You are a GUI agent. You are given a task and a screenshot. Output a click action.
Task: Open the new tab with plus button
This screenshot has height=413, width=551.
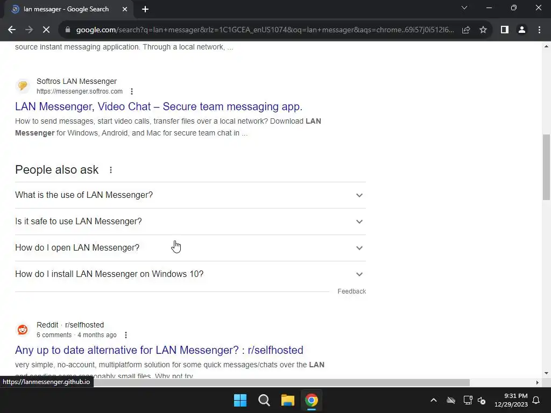145,10
